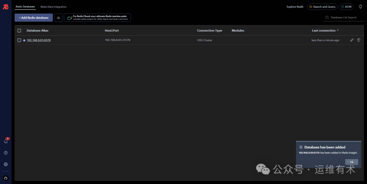Click 'Database has been added' toast title
367x184 pixels.
click(325, 147)
